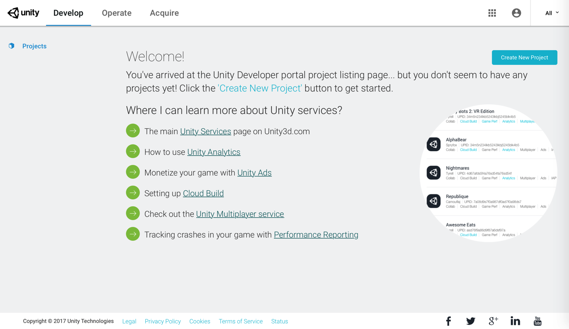Click the green arrow beside Cloud Build
Viewport: 569px width, 329px height.
(133, 193)
